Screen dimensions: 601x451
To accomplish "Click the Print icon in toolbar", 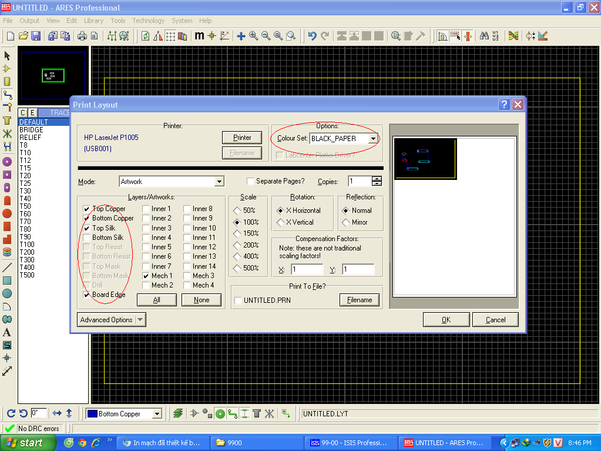I will click(82, 36).
